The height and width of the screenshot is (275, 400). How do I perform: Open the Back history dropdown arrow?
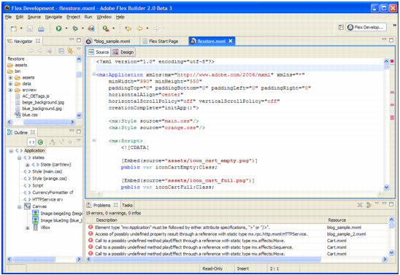(x=147, y=28)
